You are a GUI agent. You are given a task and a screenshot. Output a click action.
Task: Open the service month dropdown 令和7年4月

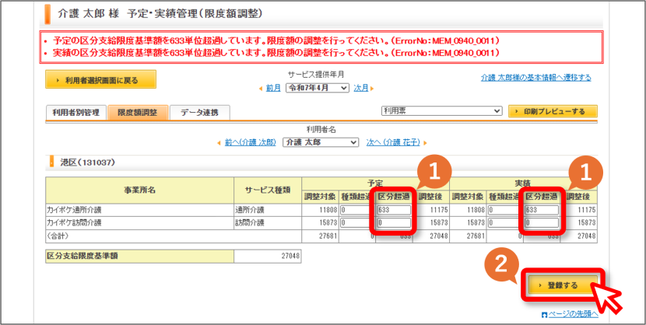click(x=318, y=88)
